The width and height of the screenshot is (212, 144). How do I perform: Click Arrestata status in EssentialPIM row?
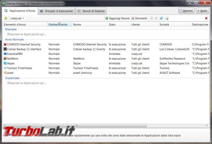114,54
